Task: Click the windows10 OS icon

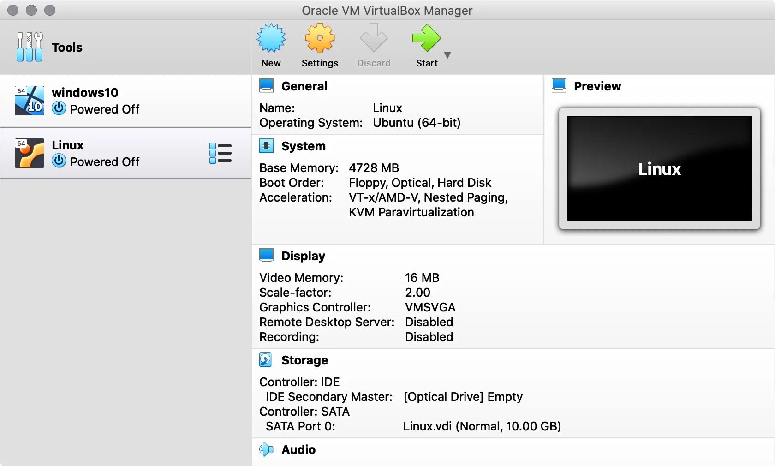Action: click(x=30, y=101)
